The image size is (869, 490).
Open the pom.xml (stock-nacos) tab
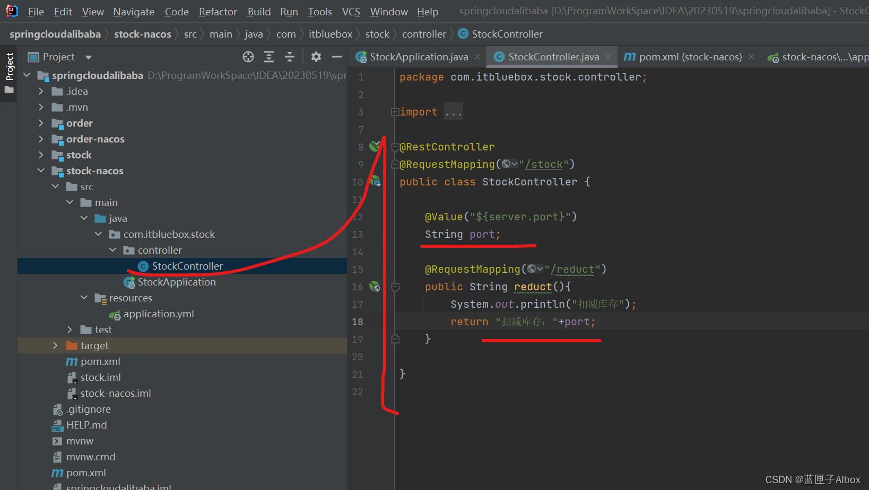(690, 57)
